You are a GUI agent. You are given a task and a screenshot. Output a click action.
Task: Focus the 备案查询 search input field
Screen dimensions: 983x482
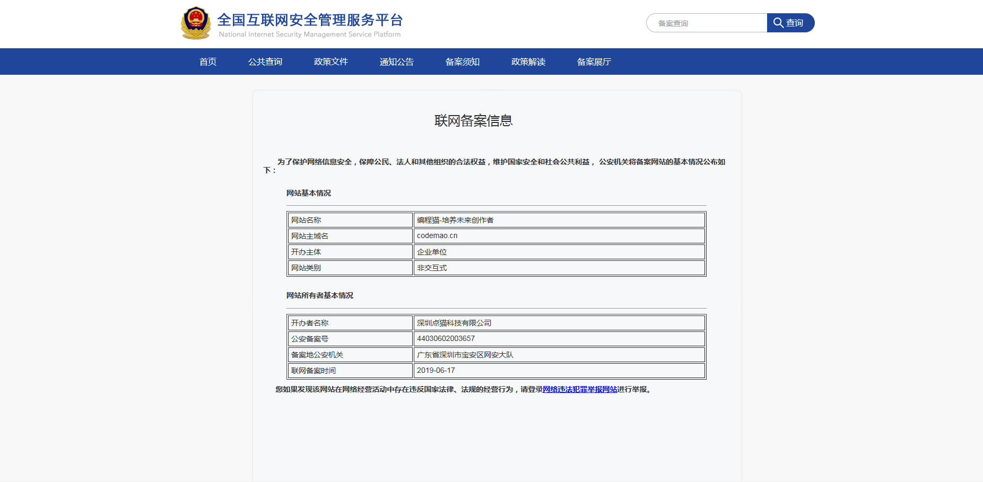point(707,23)
